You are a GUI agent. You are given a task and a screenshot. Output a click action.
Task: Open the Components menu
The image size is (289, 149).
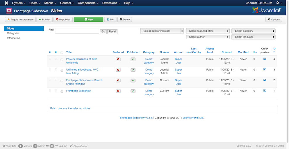click(88, 3)
